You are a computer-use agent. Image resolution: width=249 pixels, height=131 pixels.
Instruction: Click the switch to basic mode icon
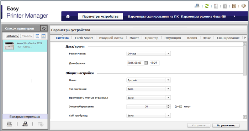197,6
